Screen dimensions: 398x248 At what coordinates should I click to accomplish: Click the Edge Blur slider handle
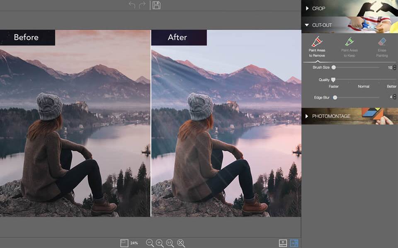pyautogui.click(x=335, y=97)
